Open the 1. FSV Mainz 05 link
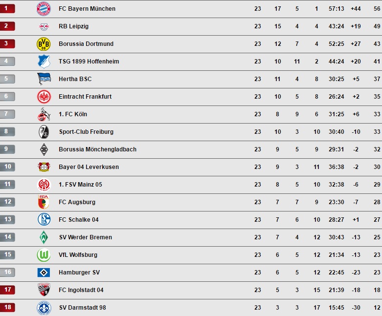 point(80,185)
